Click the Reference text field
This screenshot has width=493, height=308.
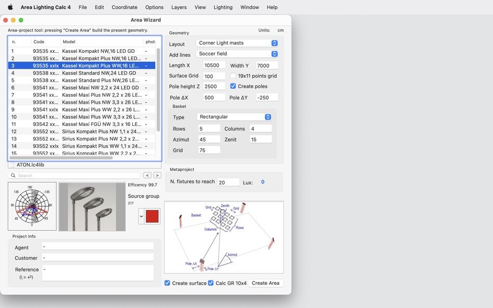(x=98, y=273)
